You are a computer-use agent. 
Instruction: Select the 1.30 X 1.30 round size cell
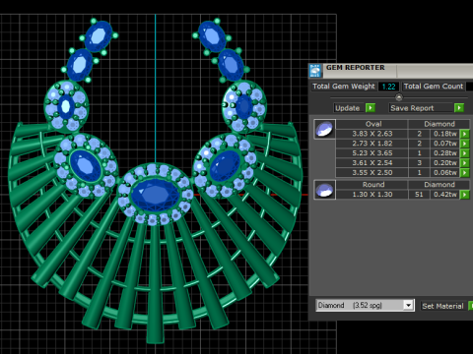(x=372, y=195)
